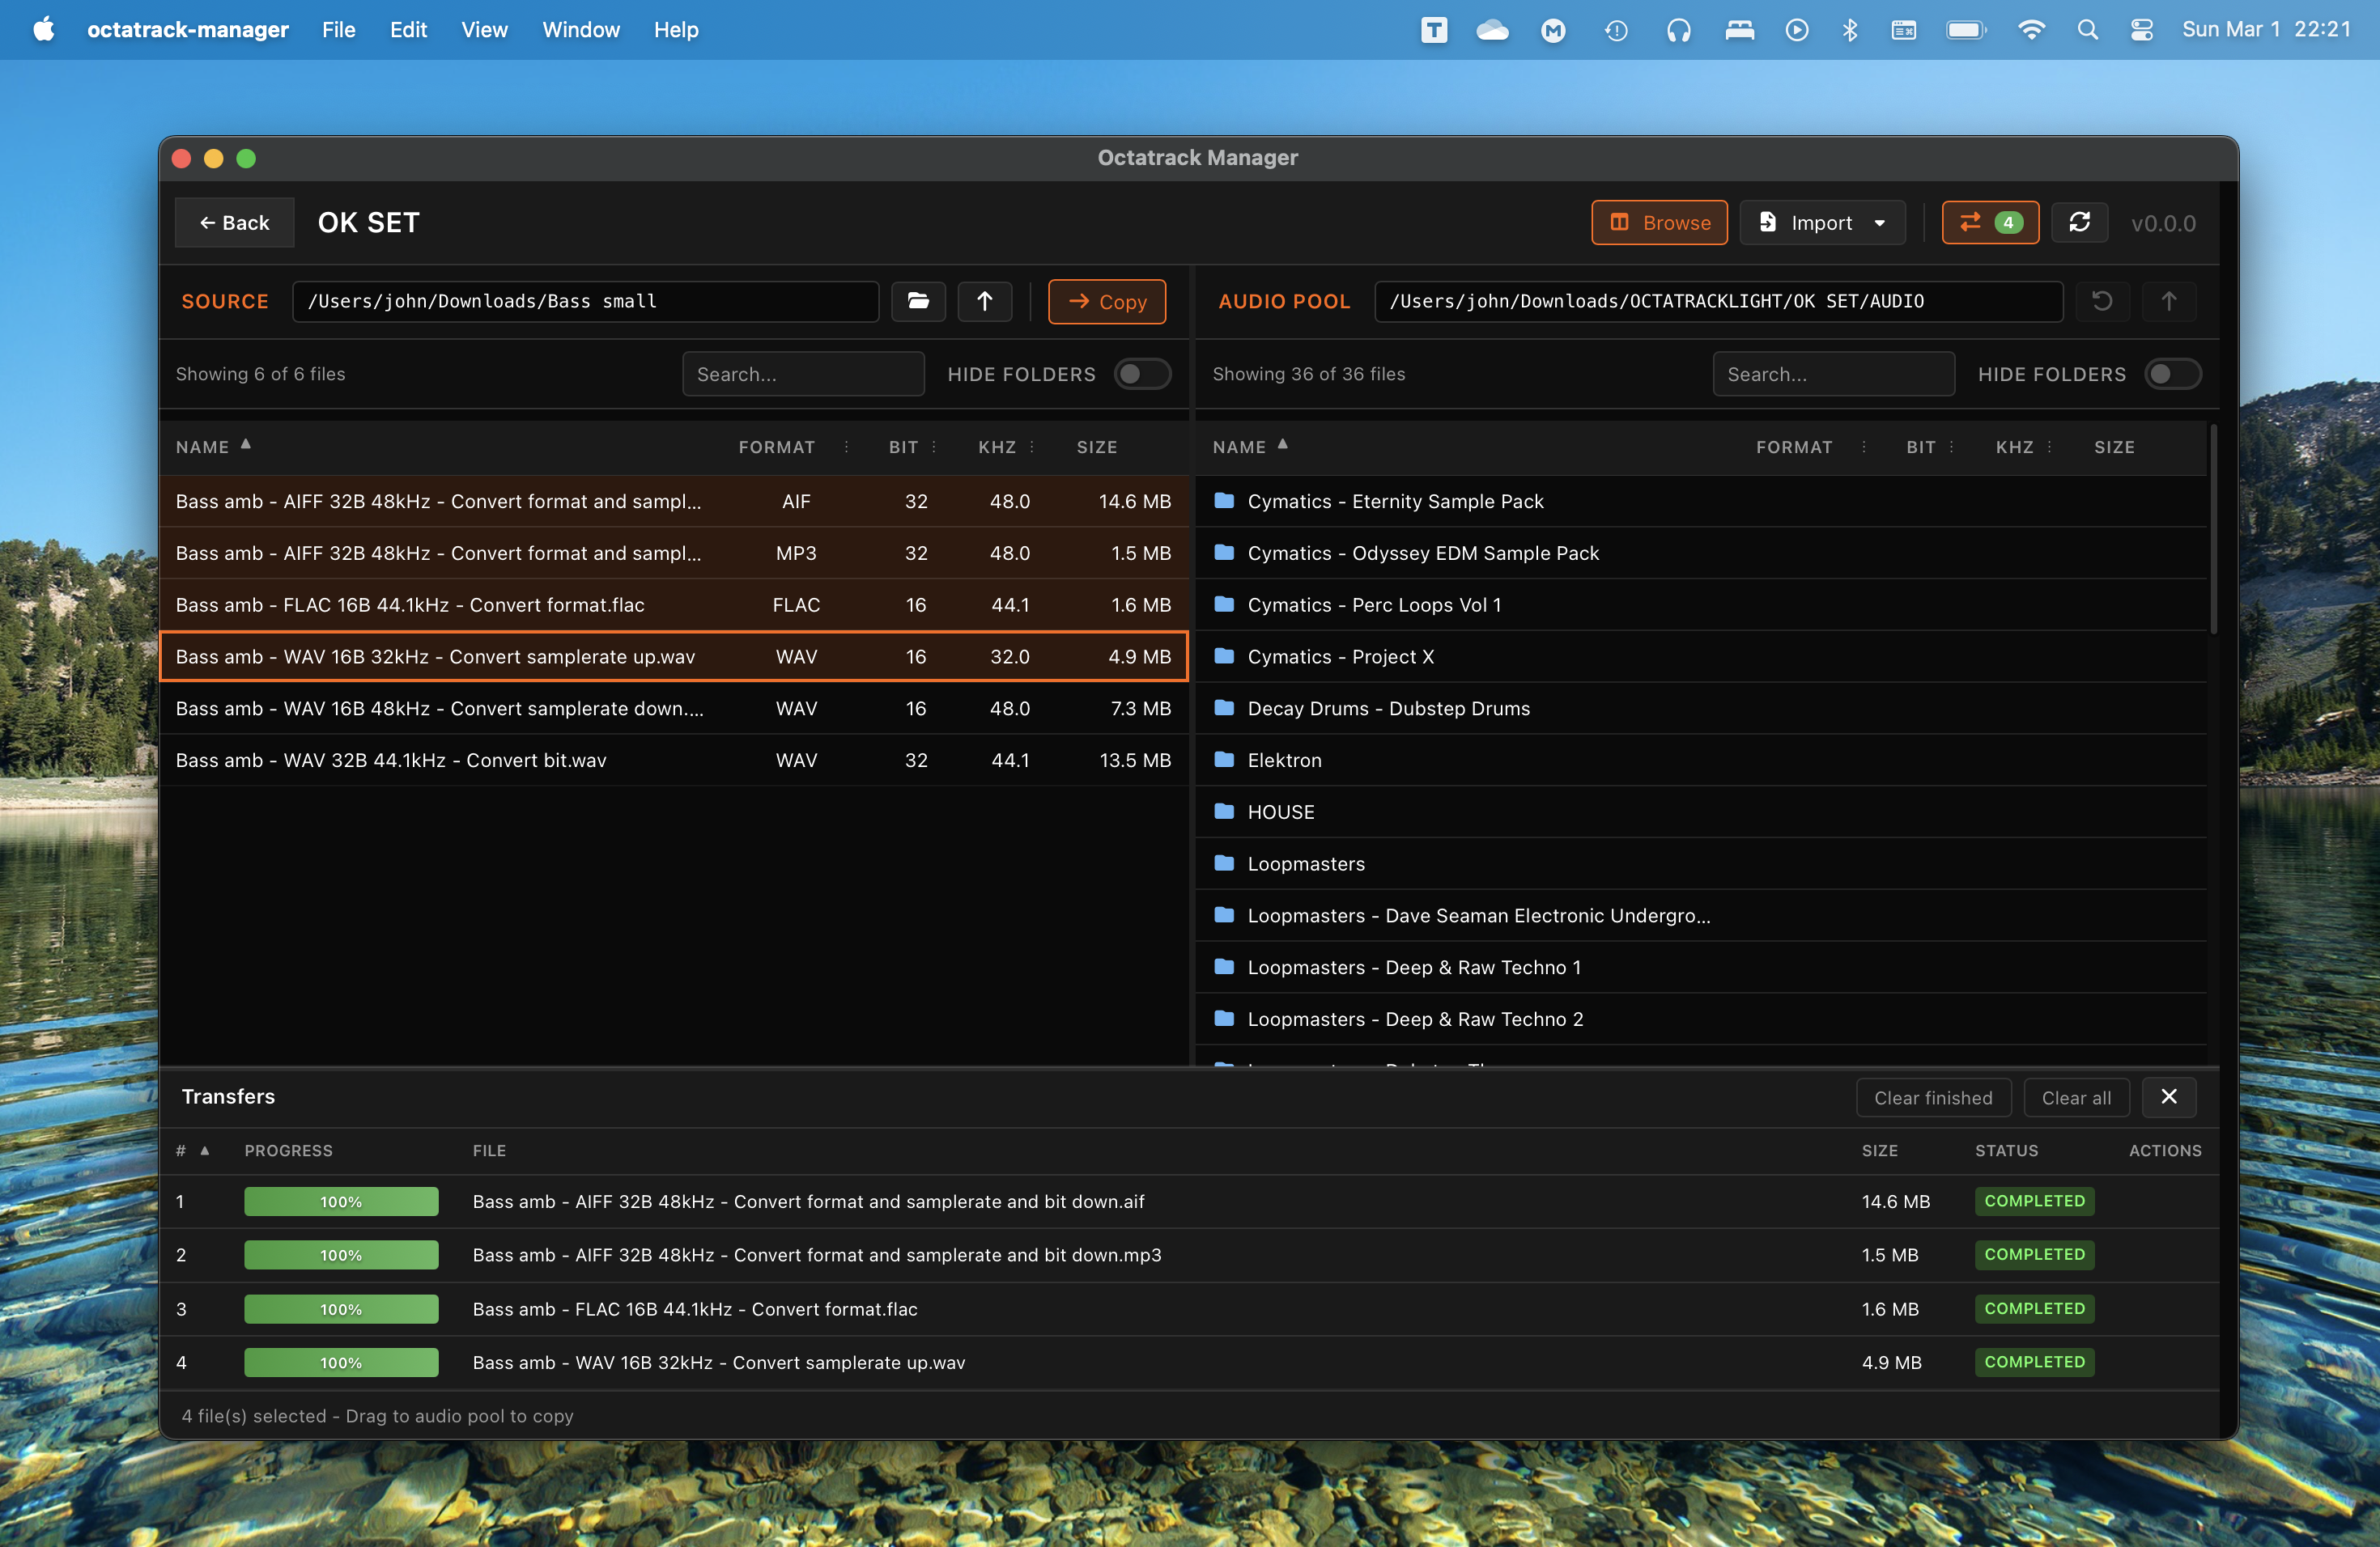Open the Window menu

[580, 30]
